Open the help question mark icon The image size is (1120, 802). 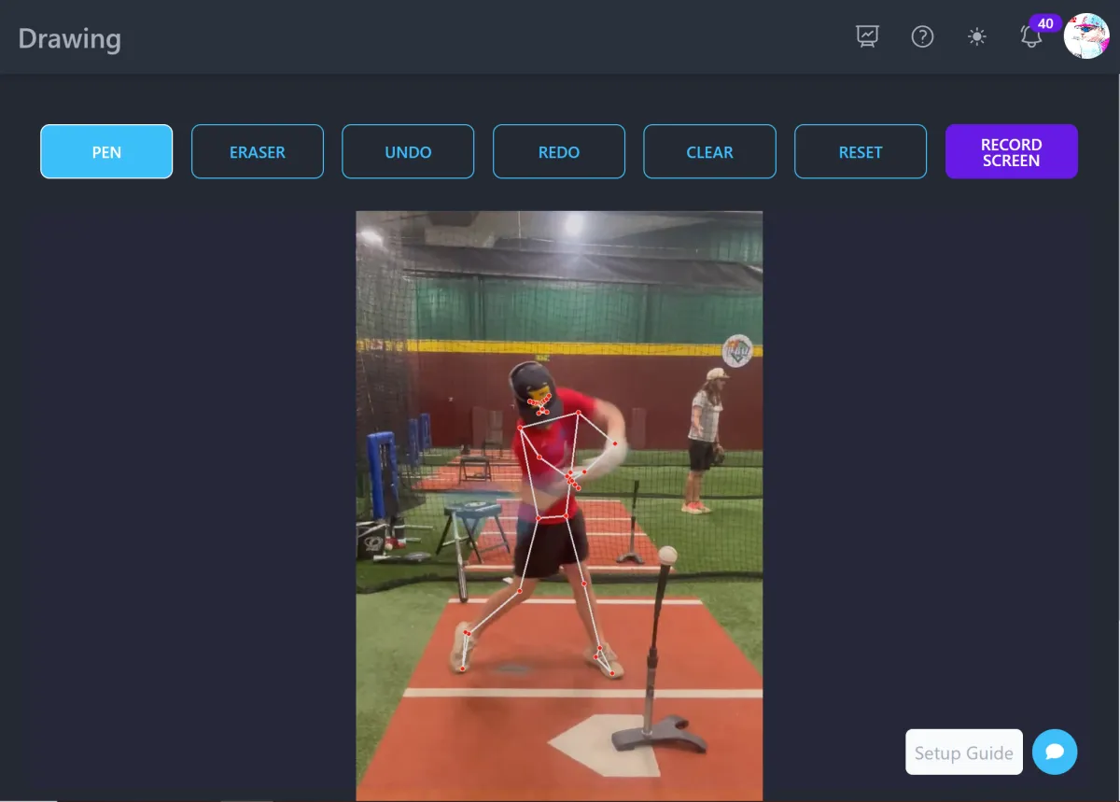pyautogui.click(x=922, y=37)
